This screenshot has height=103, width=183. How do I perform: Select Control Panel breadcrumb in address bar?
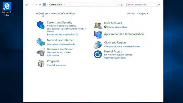click(x=56, y=5)
